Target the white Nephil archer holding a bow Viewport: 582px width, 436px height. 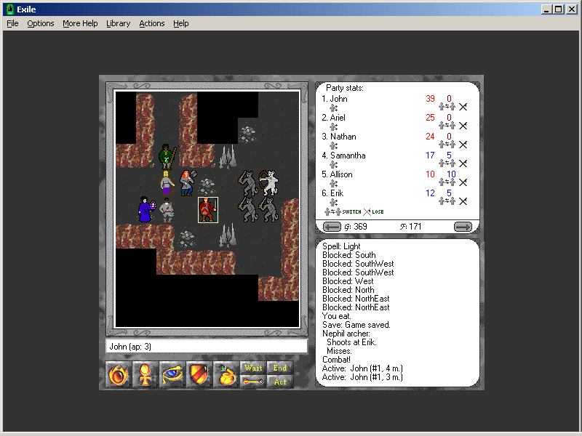pos(268,183)
